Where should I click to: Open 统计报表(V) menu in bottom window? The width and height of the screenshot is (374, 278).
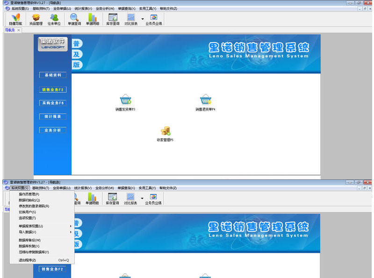click(x=83, y=188)
